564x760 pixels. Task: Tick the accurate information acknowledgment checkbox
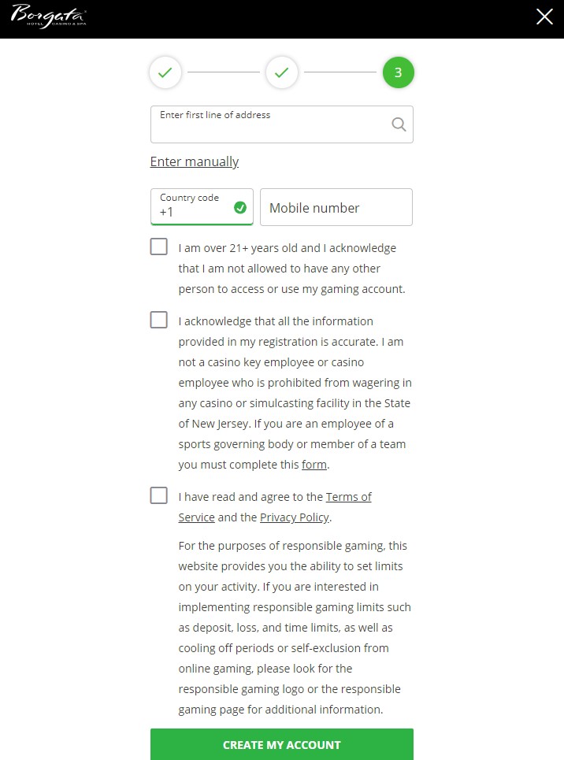coord(158,320)
